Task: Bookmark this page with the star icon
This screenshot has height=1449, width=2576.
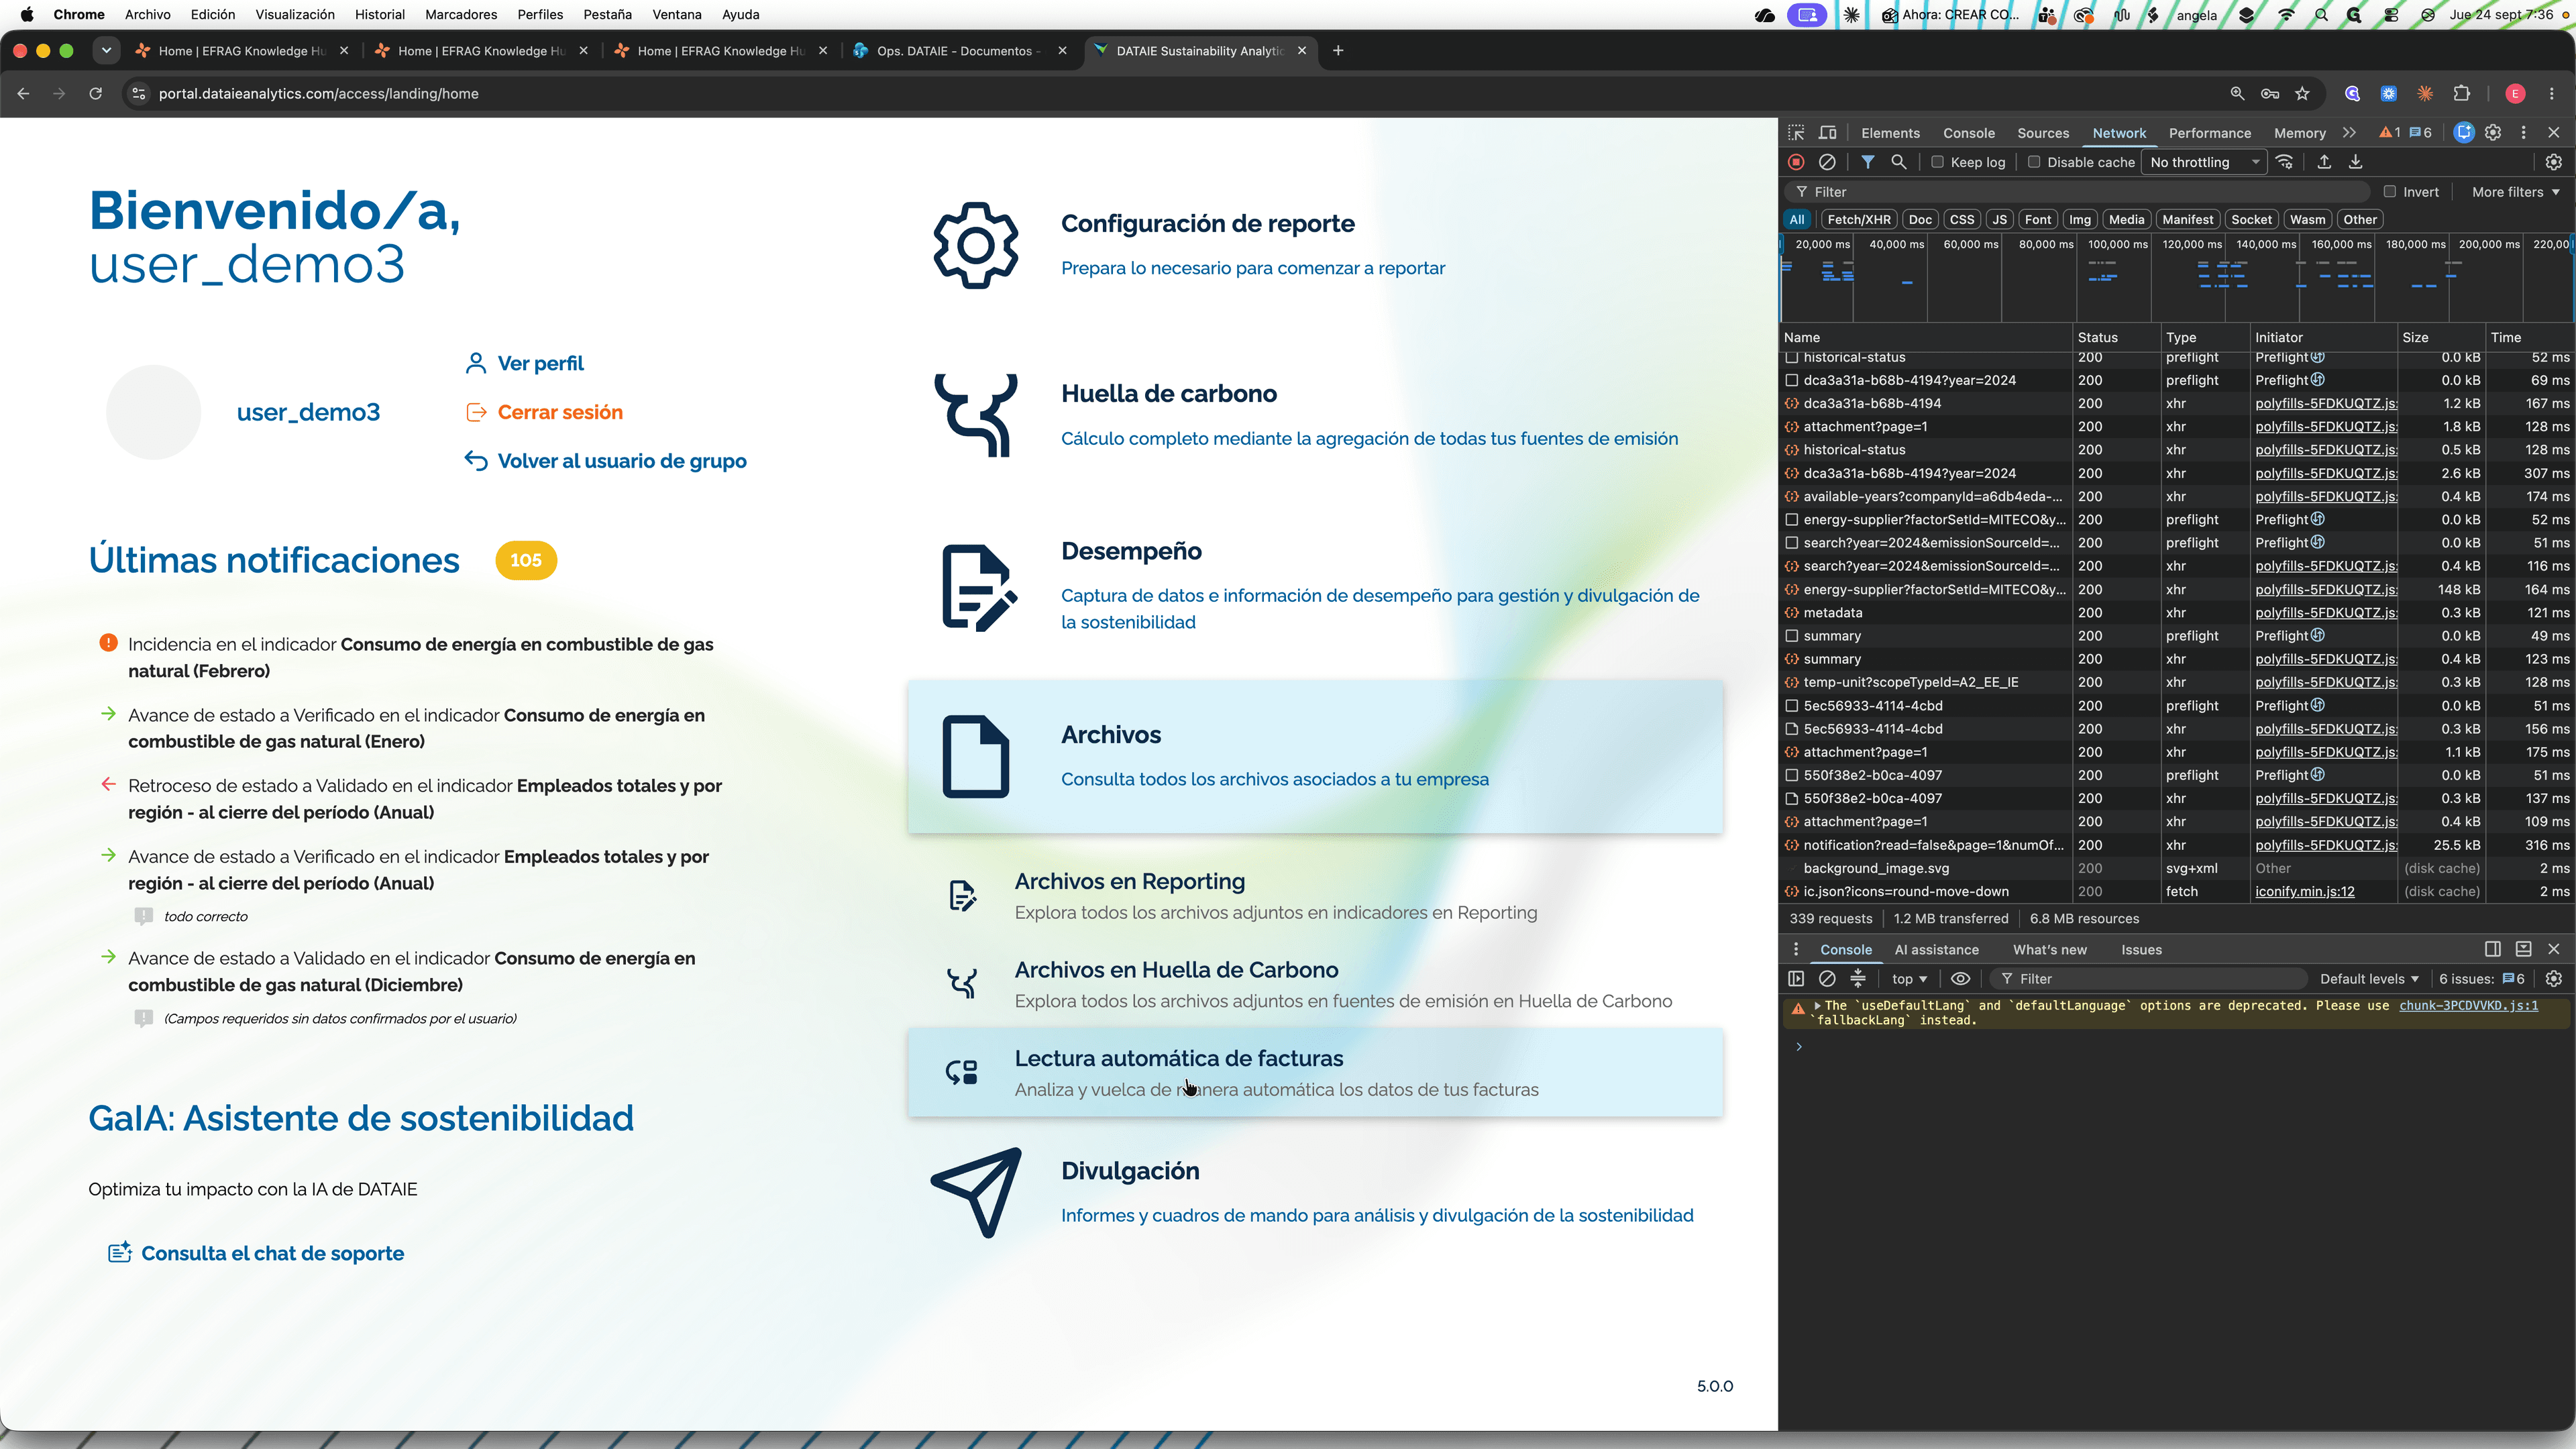Action: pyautogui.click(x=2303, y=94)
